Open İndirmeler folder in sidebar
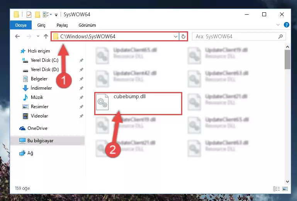Image resolution: width=297 pixels, height=201 pixels. pos(41,88)
